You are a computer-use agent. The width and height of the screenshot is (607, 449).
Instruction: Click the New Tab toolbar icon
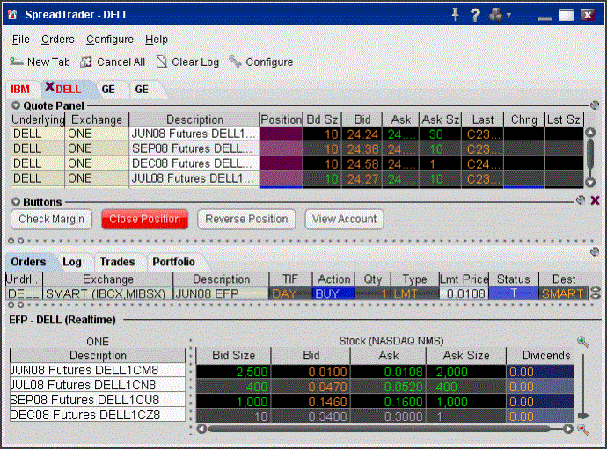pos(16,62)
